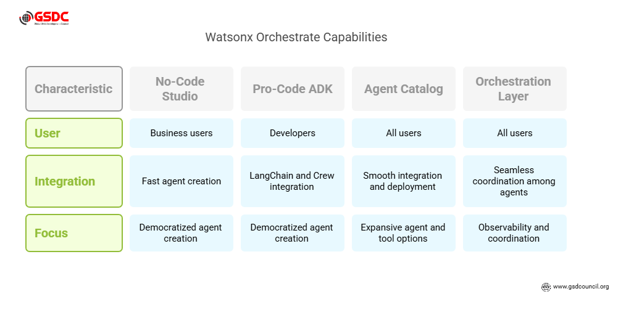Select the No-Code Studio column header
The width and height of the screenshot is (626, 323).
[181, 89]
